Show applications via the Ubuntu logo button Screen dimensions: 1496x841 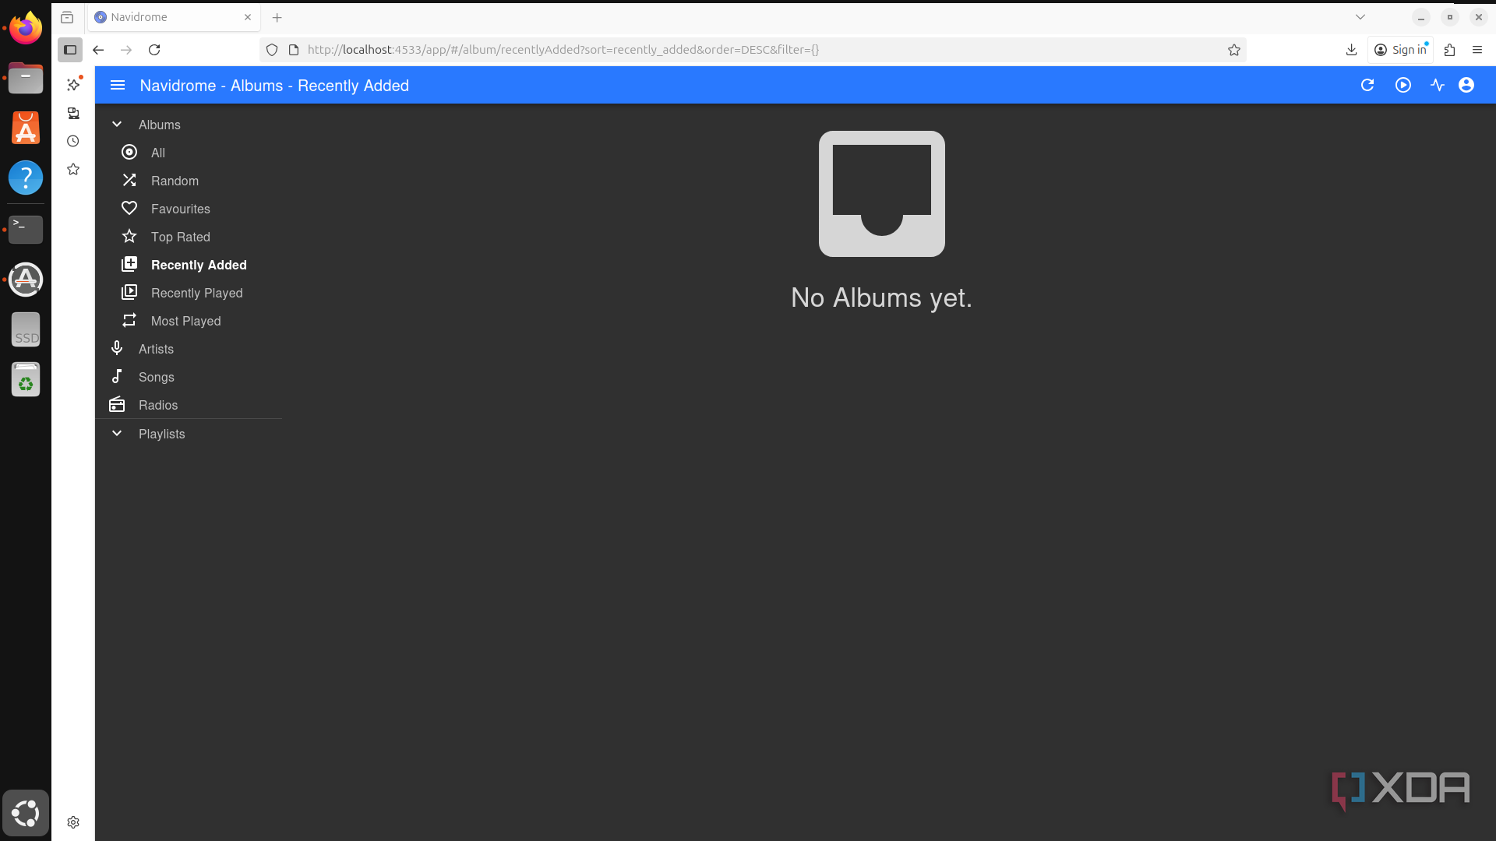26,813
